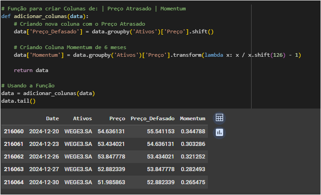Click momentum value 0.282493
Screen dimensions: 321x195
coord(193,169)
